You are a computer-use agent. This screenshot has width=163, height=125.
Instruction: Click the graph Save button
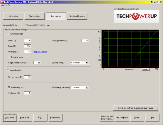[x=146, y=69]
